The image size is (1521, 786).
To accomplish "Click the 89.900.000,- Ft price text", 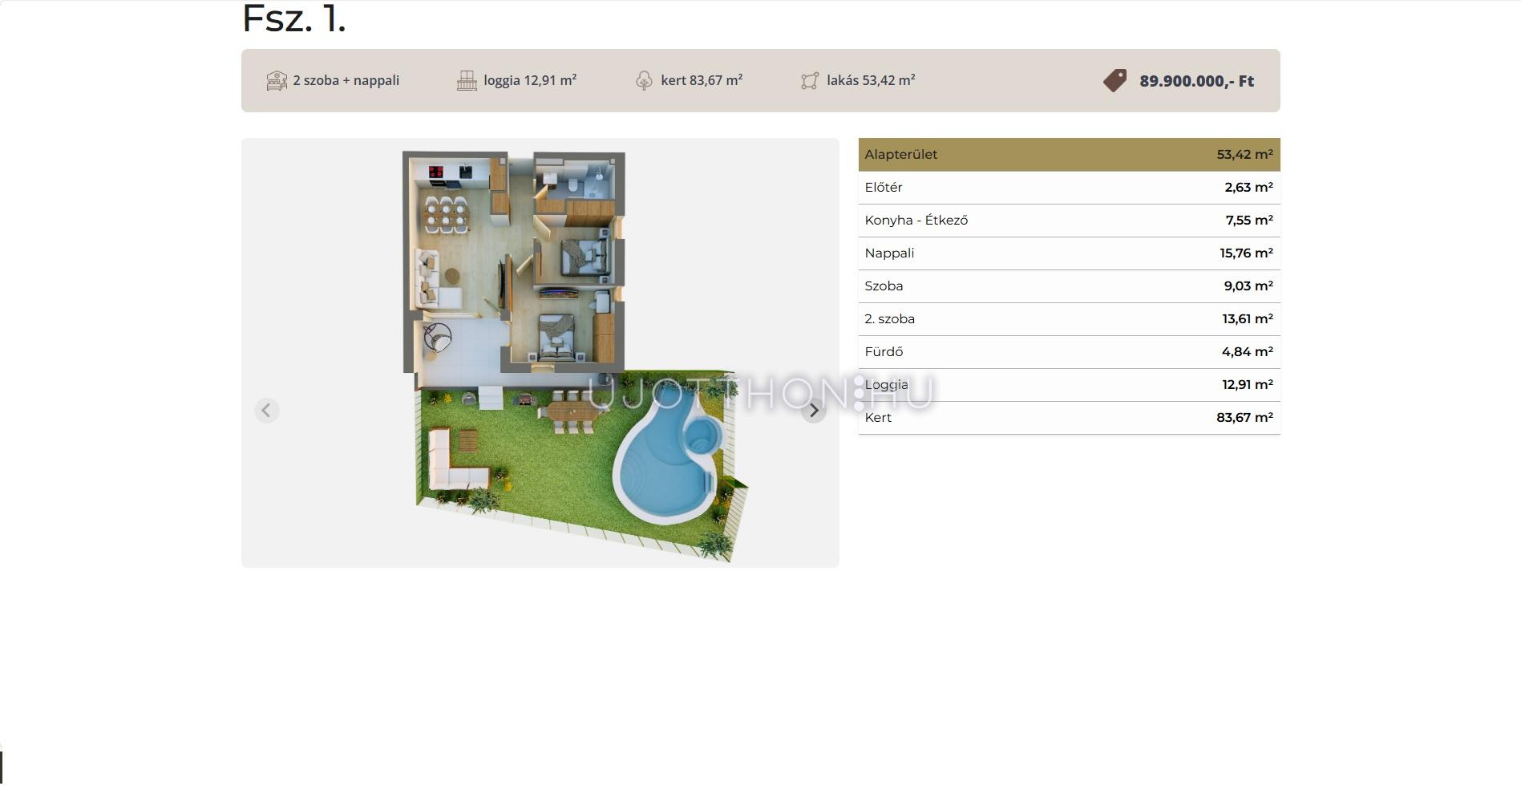I will pyautogui.click(x=1196, y=81).
